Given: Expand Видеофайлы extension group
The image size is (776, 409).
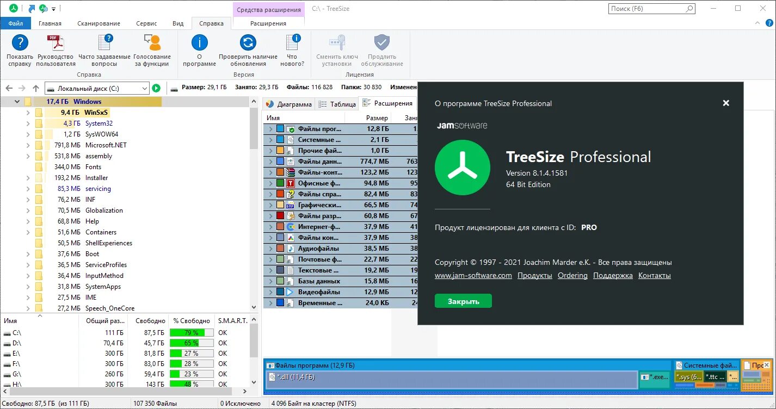Looking at the screenshot, I should point(270,292).
